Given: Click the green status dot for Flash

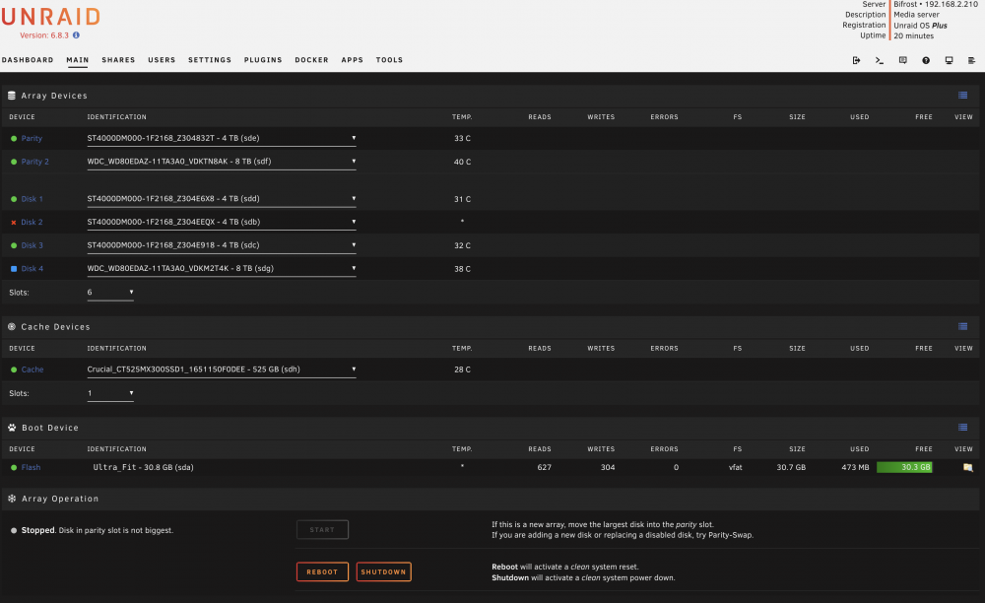Looking at the screenshot, I should (x=14, y=468).
